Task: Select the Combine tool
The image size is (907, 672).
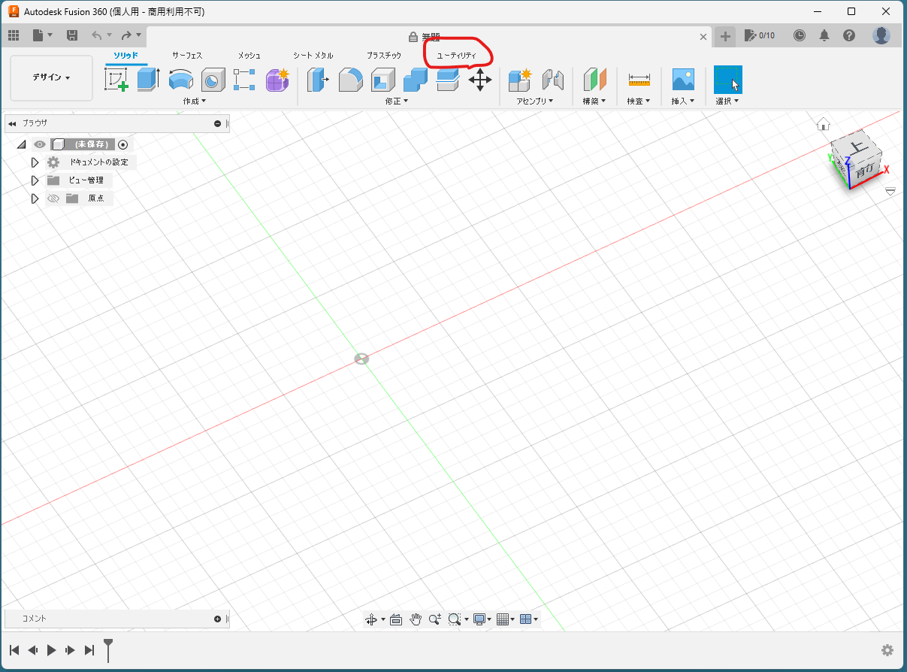Action: pos(416,79)
